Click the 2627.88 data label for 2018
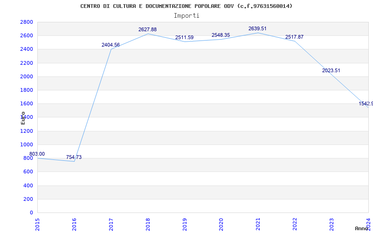373x233 pixels. 147,29
